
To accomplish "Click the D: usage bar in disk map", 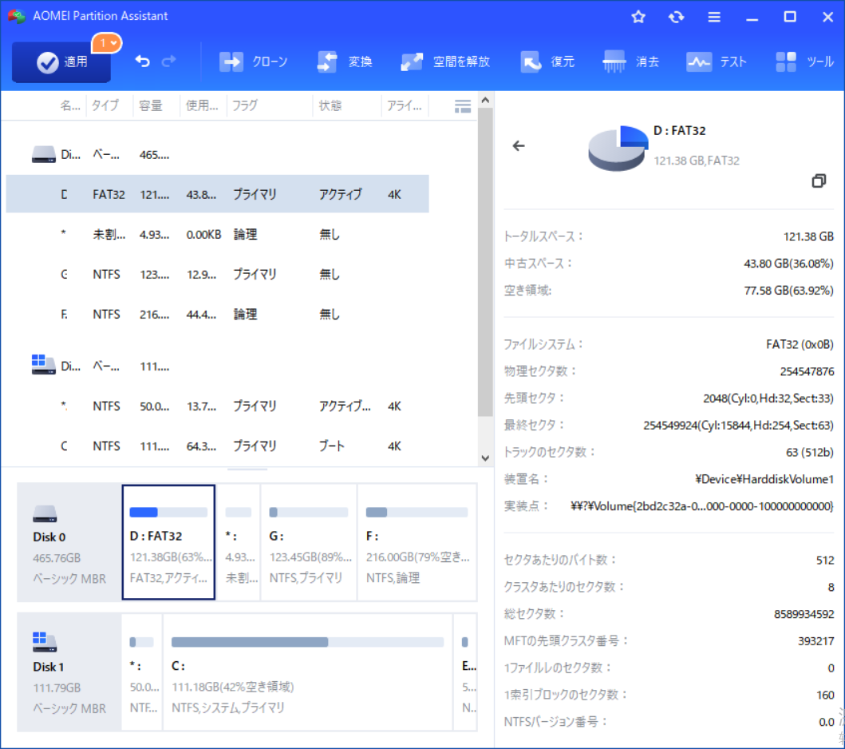I will (168, 513).
